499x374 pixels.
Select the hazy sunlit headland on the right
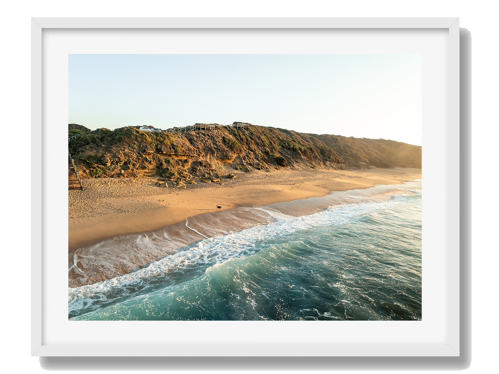click(x=388, y=152)
